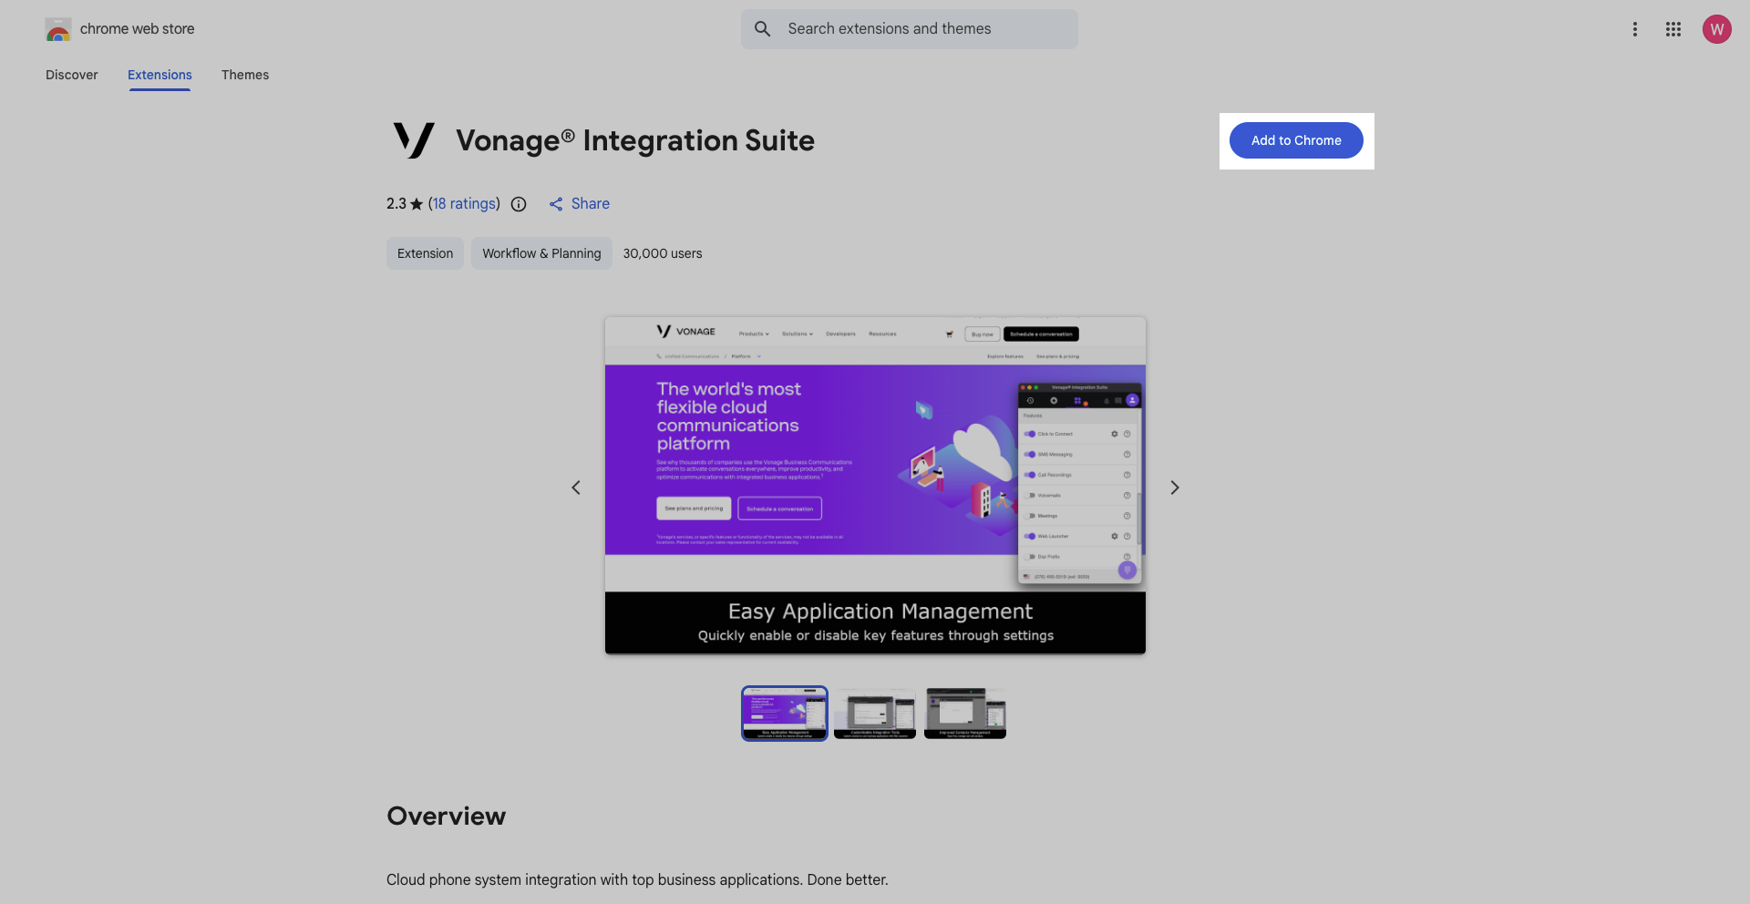Open the three-dot more options menu

pos(1634,29)
